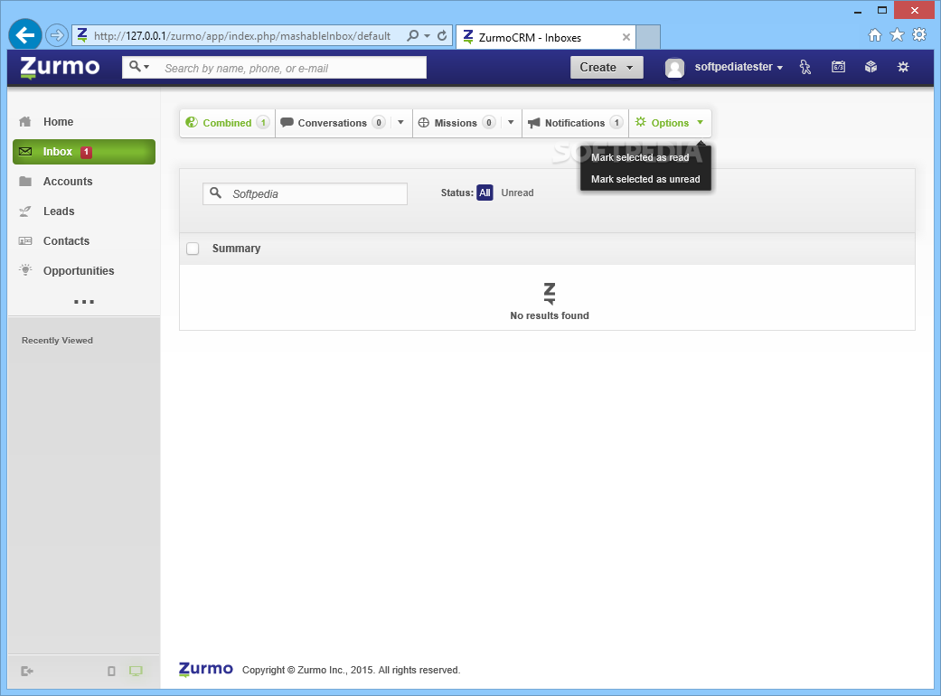Open the Options dropdown
Viewport: 941px width, 696px height.
point(670,123)
